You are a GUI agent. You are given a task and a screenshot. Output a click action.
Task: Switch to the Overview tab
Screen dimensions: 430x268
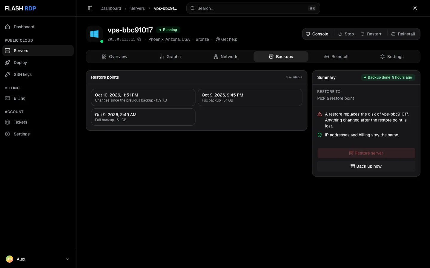(115, 57)
